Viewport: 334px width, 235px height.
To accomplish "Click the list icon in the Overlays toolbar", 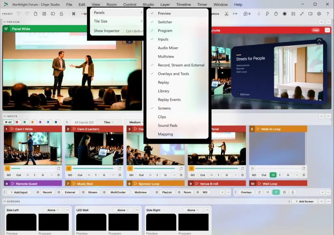I will click(267, 192).
